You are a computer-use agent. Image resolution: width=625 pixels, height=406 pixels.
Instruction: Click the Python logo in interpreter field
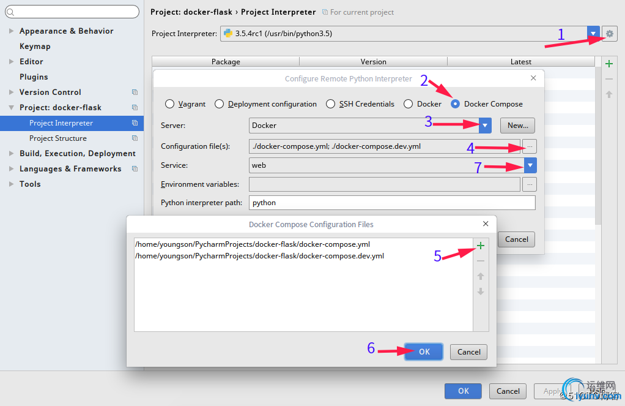[x=228, y=34]
